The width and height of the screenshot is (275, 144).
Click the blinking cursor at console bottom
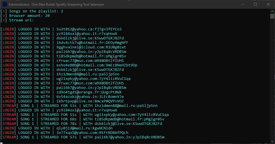click(x=2, y=143)
